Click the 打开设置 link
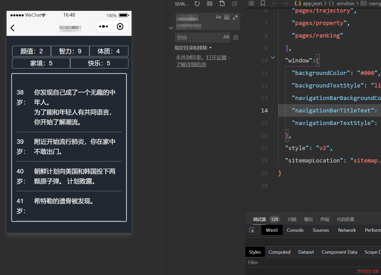 (216, 58)
